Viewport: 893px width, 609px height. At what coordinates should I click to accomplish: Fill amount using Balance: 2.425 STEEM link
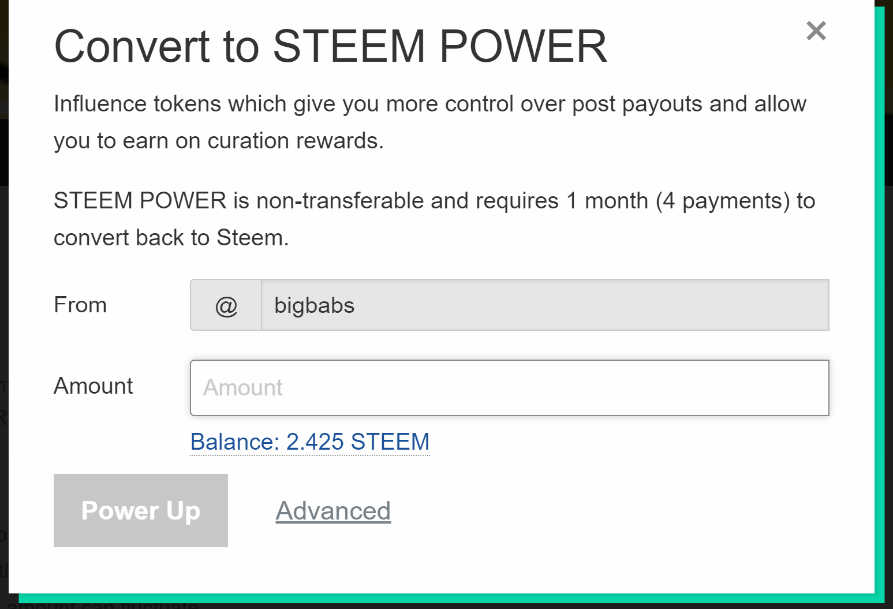click(310, 442)
